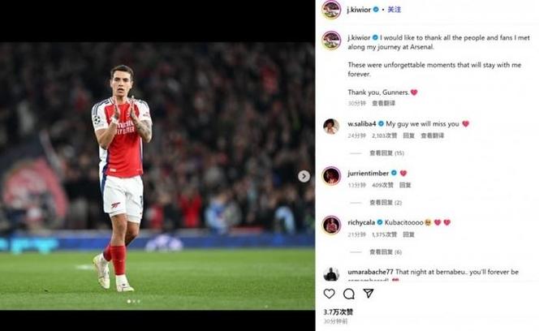Open w.saliba4 commenter avatar

click(330, 126)
